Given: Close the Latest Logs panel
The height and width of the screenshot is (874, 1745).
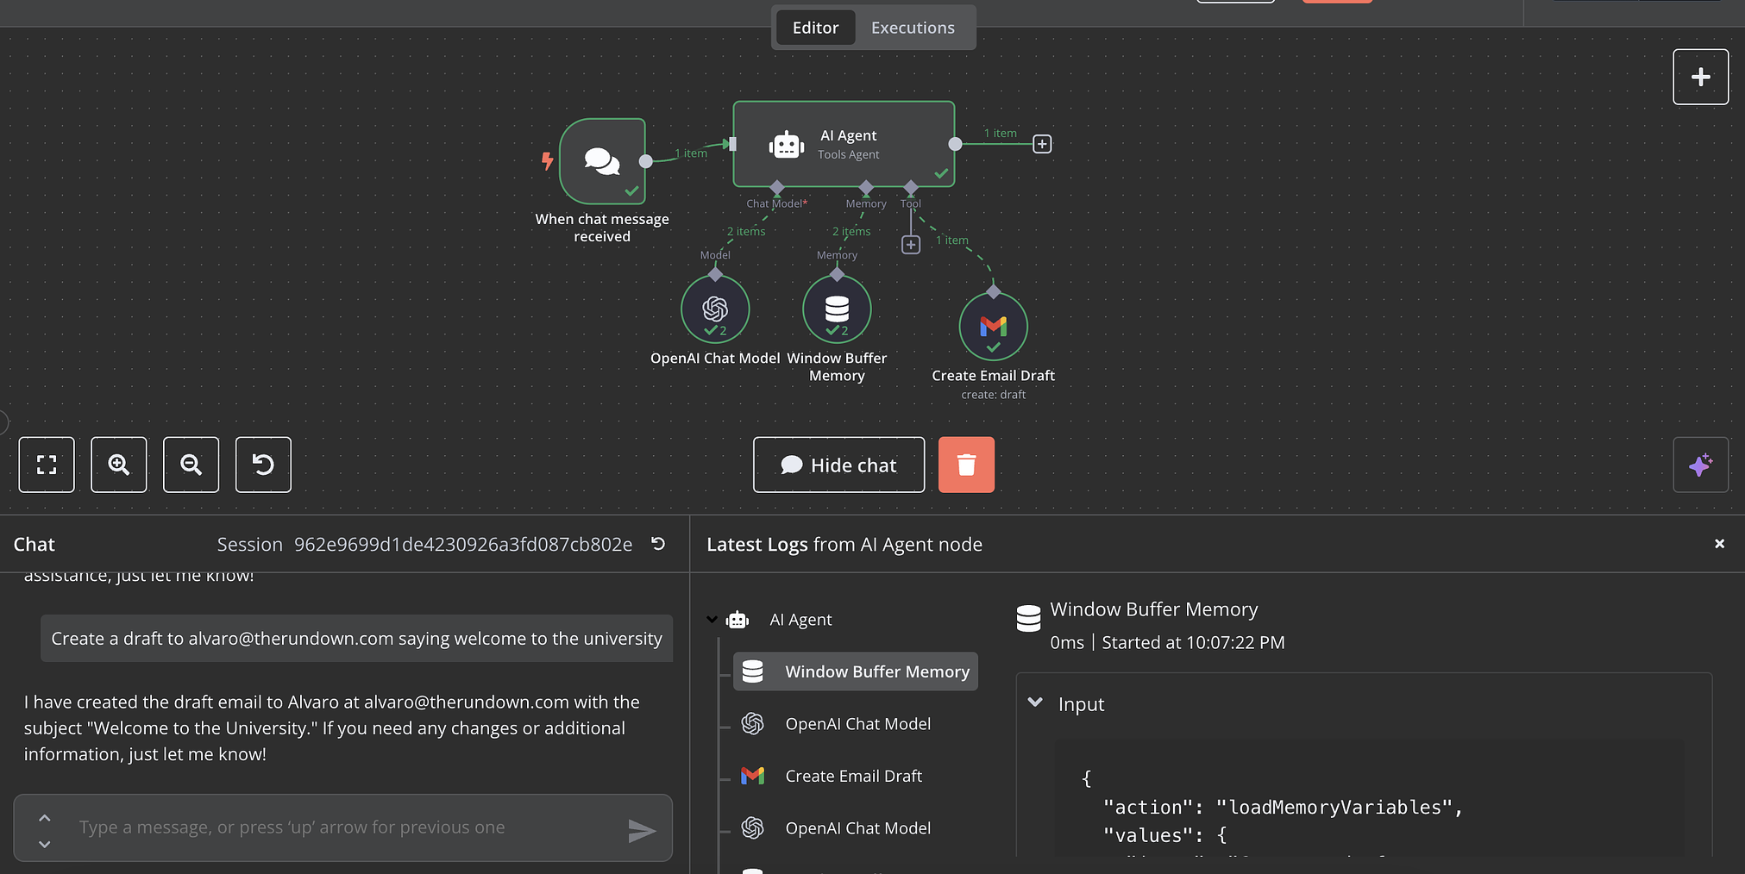Looking at the screenshot, I should [x=1719, y=544].
